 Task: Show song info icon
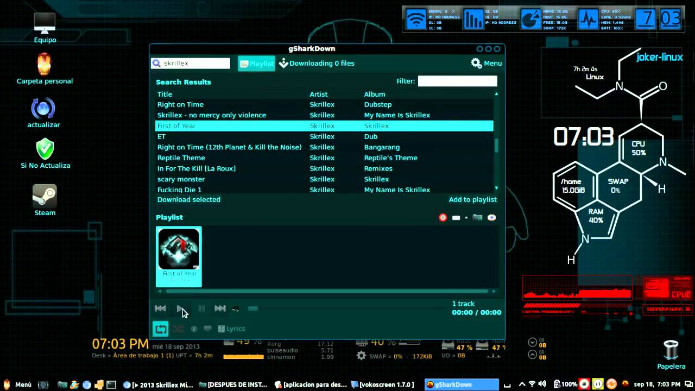pyautogui.click(x=194, y=329)
